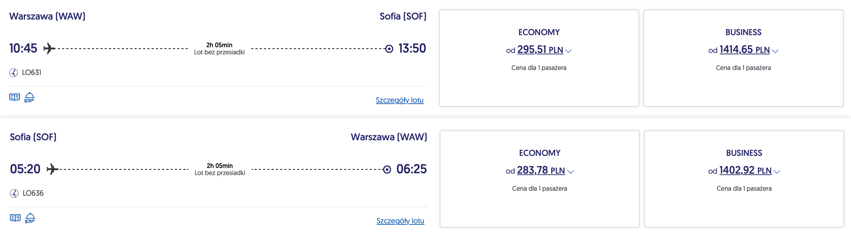Open Szczegóły lotu for the Warszawa–Sofia flight
The image size is (851, 234).
[400, 100]
